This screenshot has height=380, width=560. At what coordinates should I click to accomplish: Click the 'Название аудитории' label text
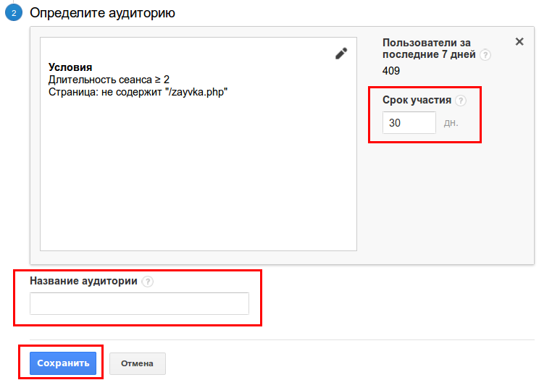tap(83, 282)
